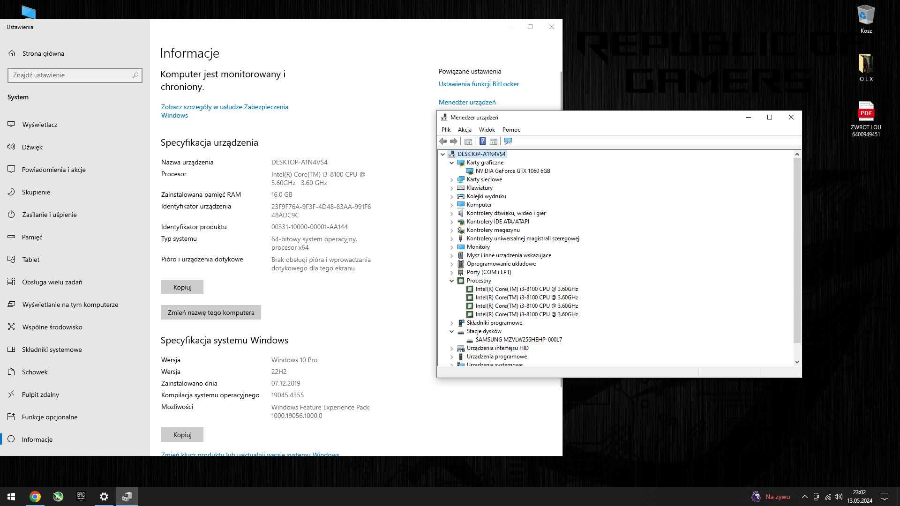Viewport: 900px width, 506px height.
Task: Open Pulpit zdalny settings page
Action: (75, 394)
